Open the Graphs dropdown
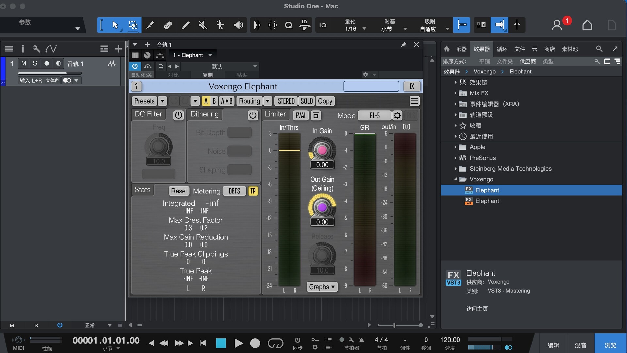 [x=322, y=287]
